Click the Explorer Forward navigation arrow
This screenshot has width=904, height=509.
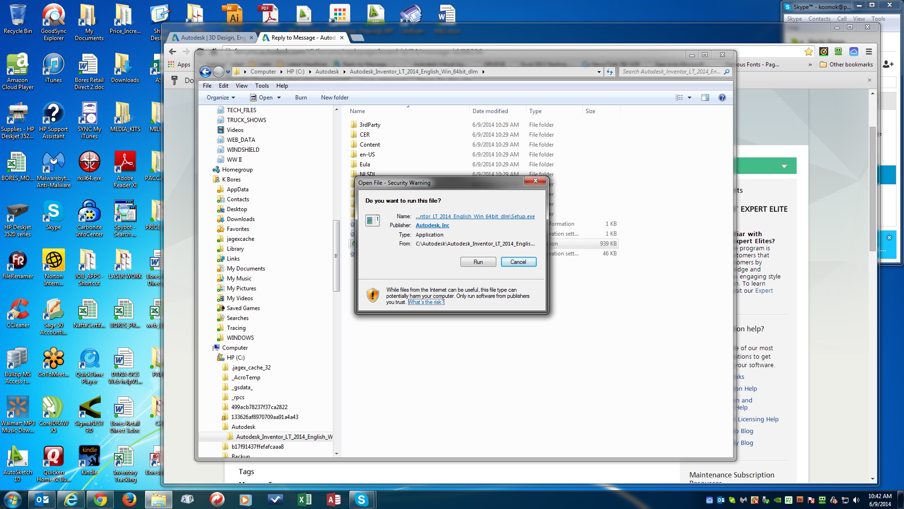(x=218, y=72)
